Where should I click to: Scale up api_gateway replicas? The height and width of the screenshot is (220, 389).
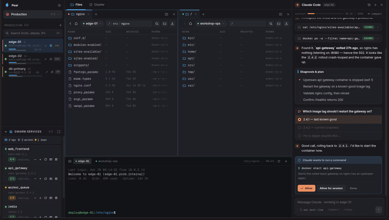pos(40,179)
